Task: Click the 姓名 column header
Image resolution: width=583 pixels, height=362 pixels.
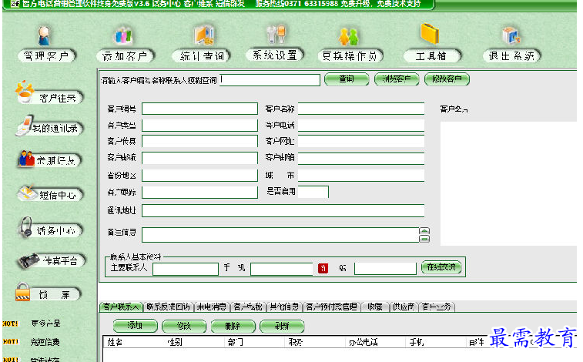Action: coord(134,342)
